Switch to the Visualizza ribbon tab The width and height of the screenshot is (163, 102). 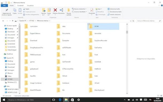(x=30, y=6)
